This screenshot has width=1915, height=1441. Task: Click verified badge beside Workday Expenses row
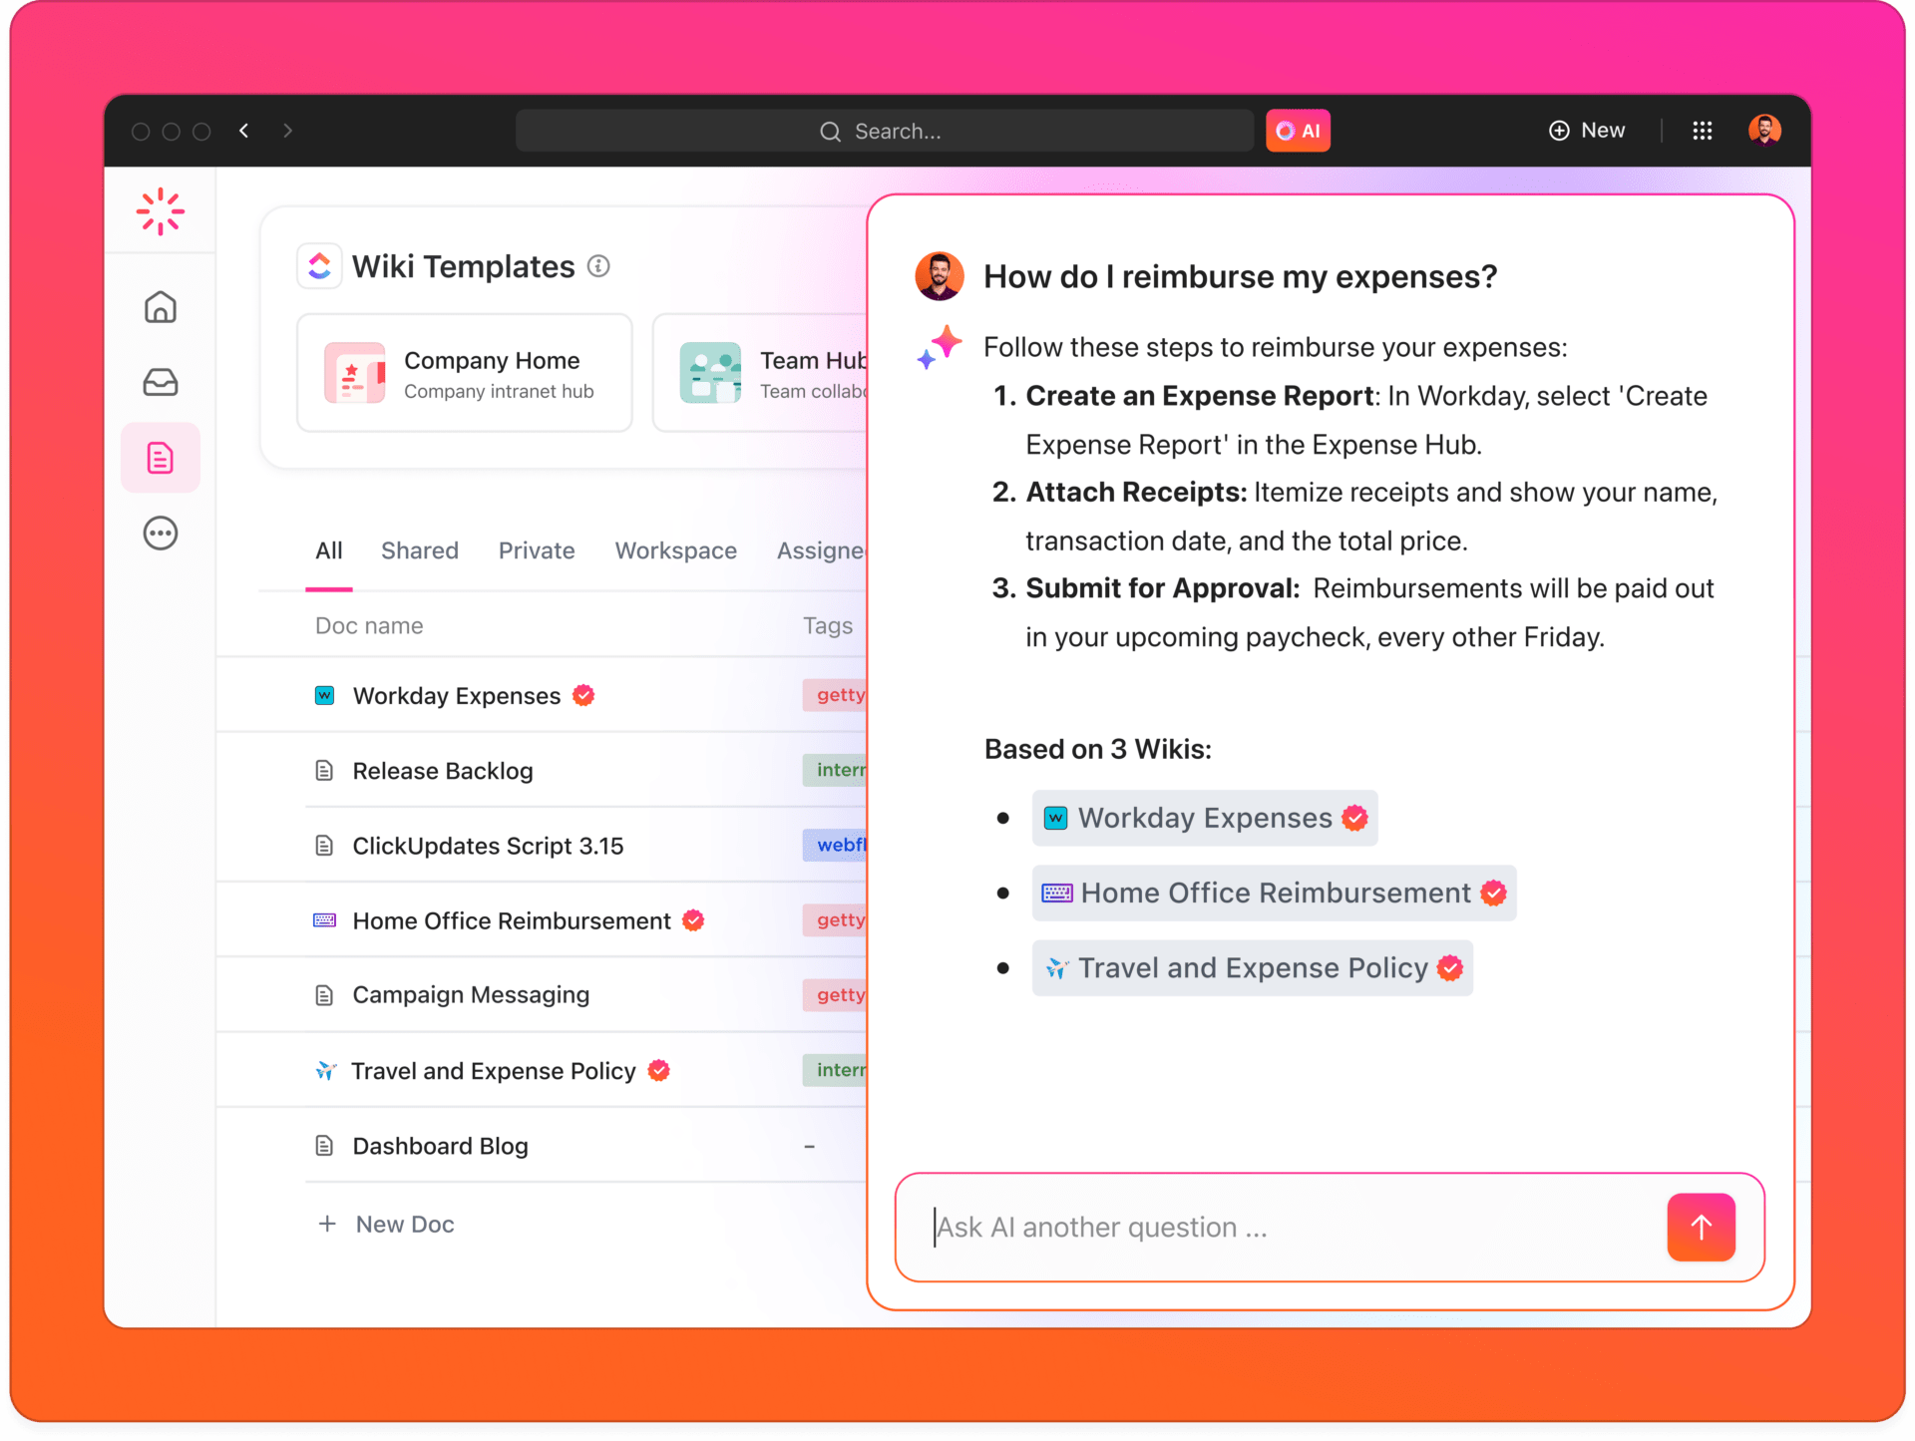(x=583, y=695)
